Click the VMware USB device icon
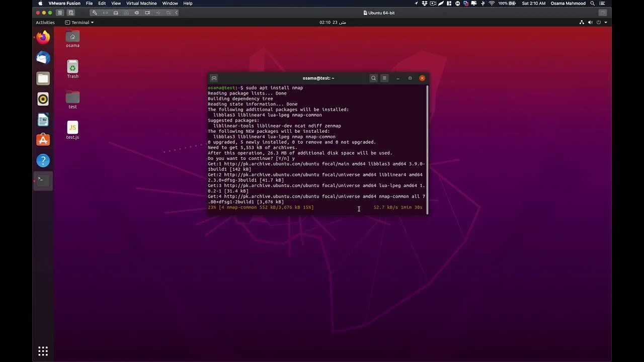 pyautogui.click(x=158, y=13)
